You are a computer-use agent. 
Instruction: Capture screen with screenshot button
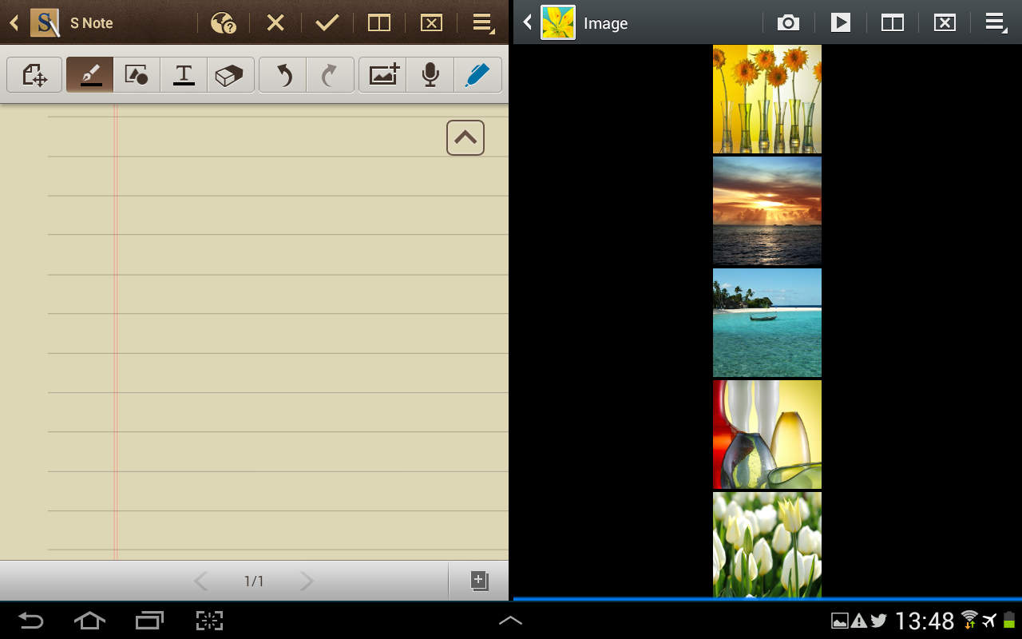point(209,620)
